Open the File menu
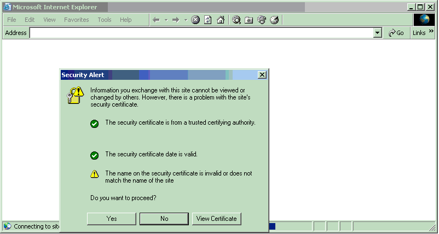 [11, 20]
